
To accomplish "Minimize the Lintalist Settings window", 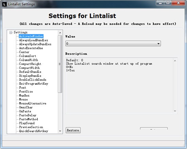I will point(160,3).
